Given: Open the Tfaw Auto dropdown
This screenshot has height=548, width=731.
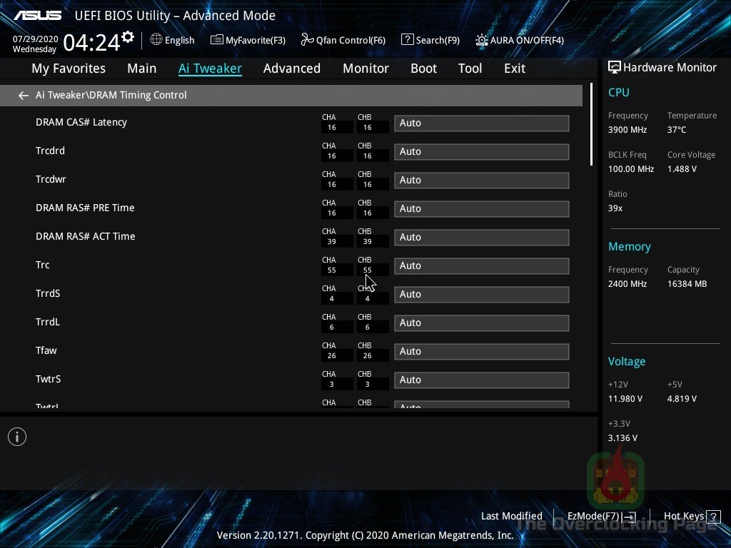Looking at the screenshot, I should tap(481, 351).
